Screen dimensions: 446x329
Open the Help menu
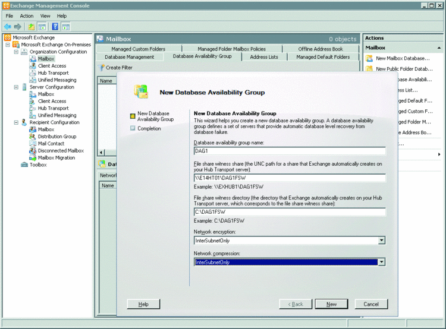click(62, 16)
